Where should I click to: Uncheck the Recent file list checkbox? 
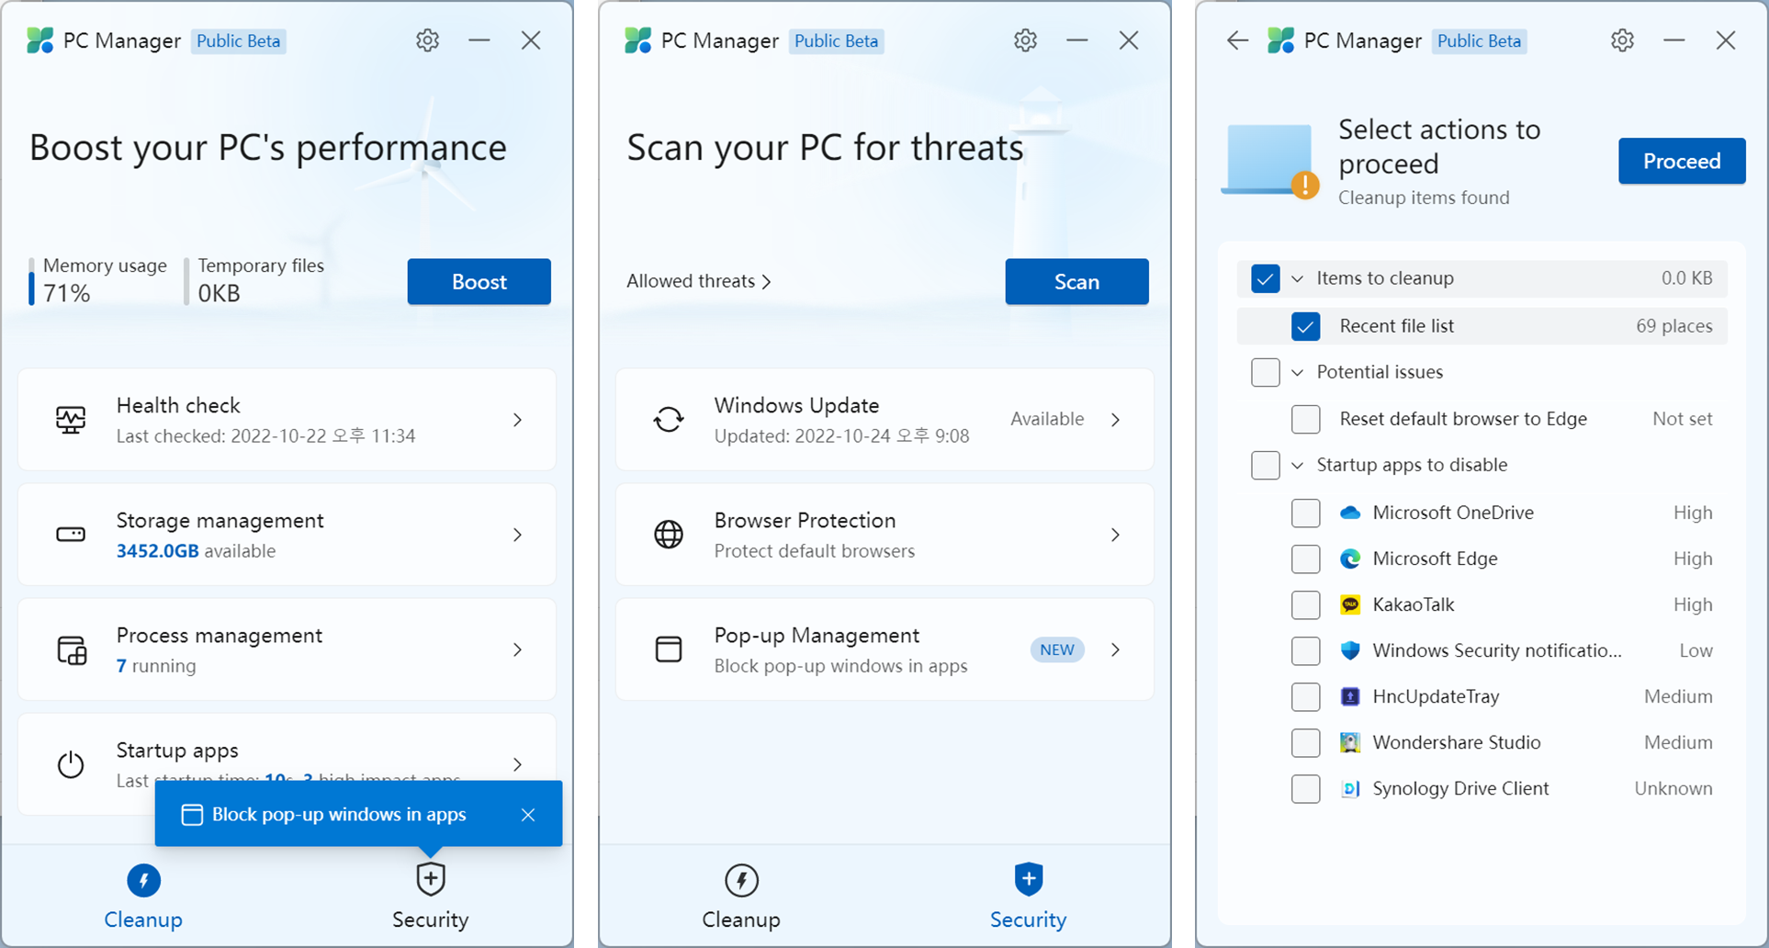[x=1305, y=326]
